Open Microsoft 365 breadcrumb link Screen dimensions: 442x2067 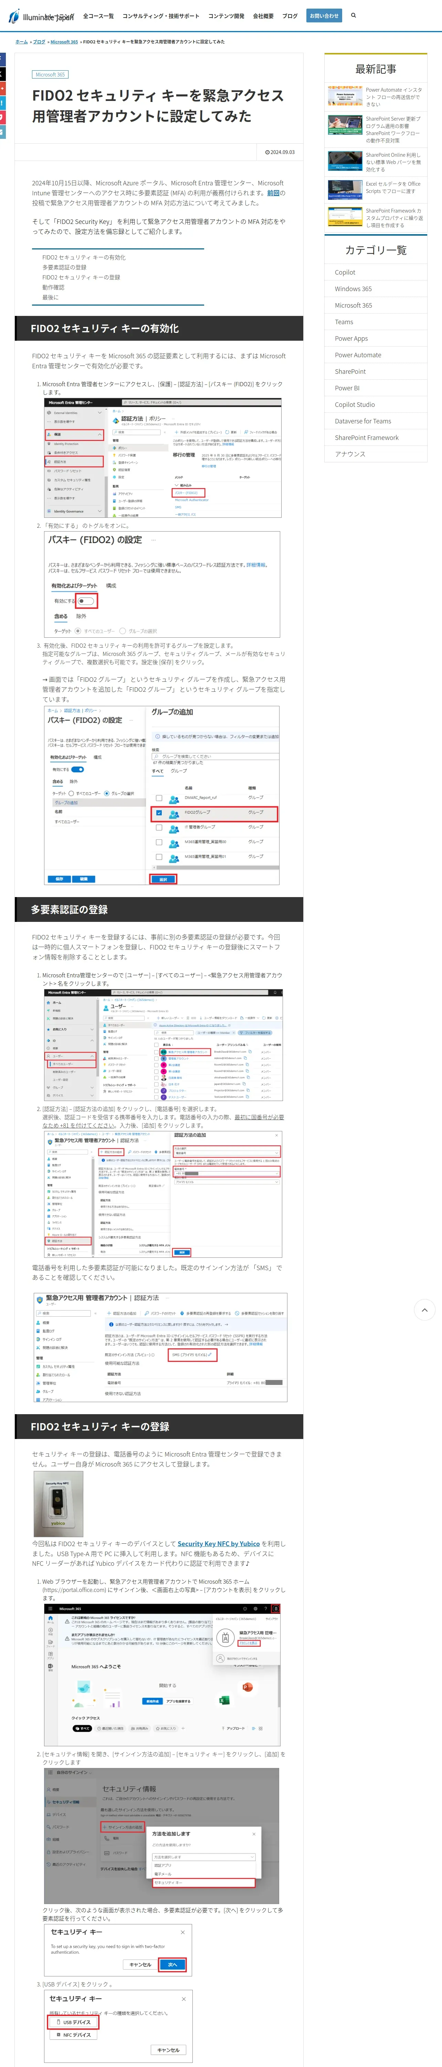(x=64, y=42)
